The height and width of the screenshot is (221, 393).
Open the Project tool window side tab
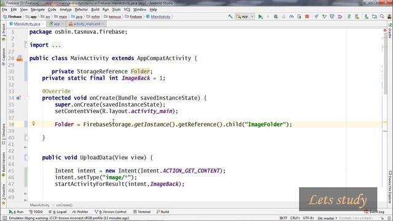coord(4,33)
